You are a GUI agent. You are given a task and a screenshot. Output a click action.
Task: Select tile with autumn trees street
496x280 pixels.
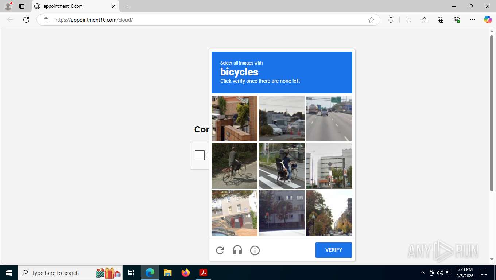point(329,213)
